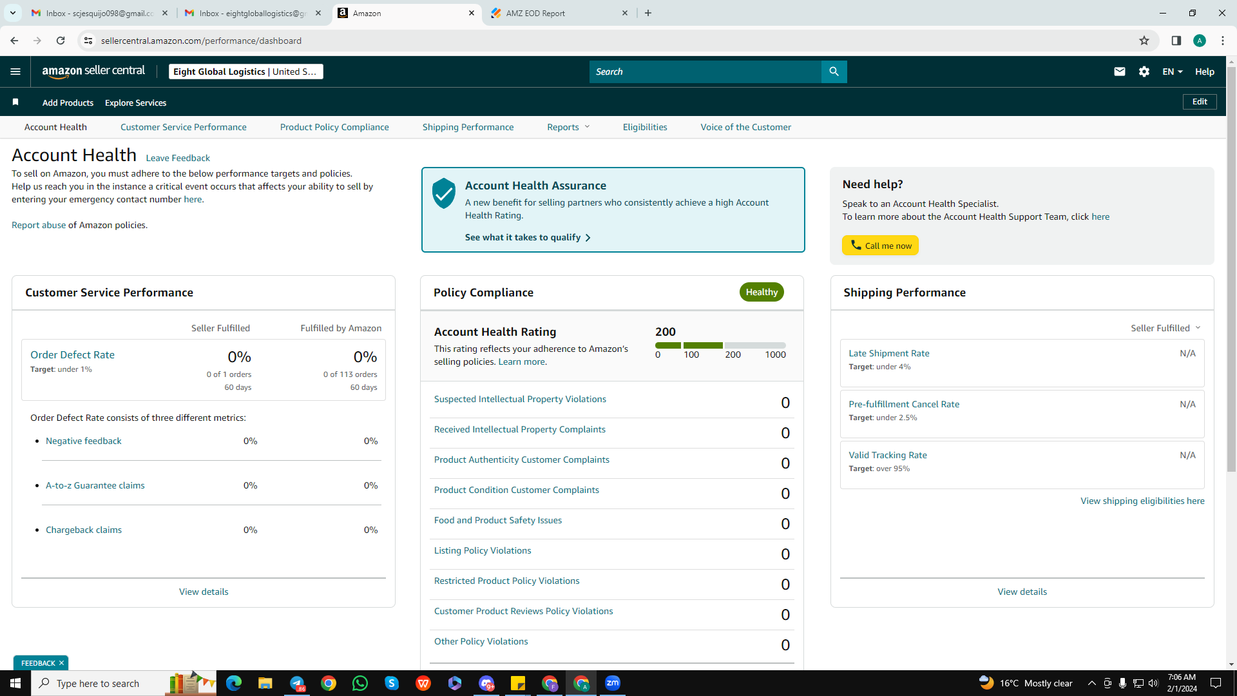
Task: Click the Account Health Rating progress bar
Action: pyautogui.click(x=720, y=345)
